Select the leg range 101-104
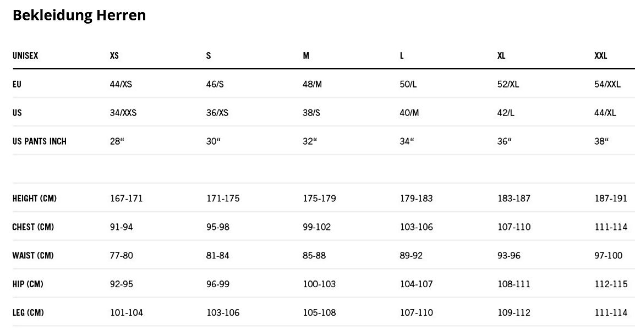635x330 pixels. click(x=127, y=313)
